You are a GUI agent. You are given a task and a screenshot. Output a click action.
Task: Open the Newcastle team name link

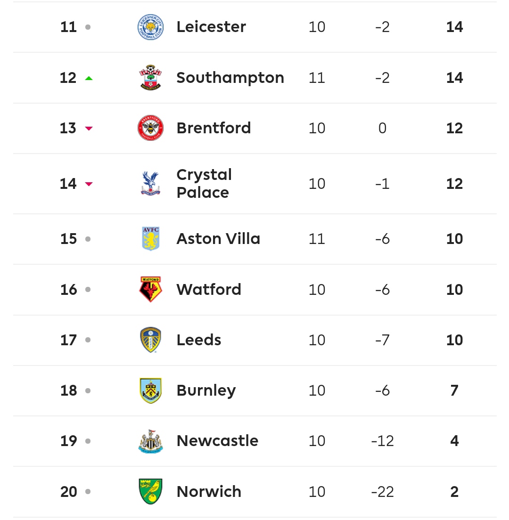point(217,441)
